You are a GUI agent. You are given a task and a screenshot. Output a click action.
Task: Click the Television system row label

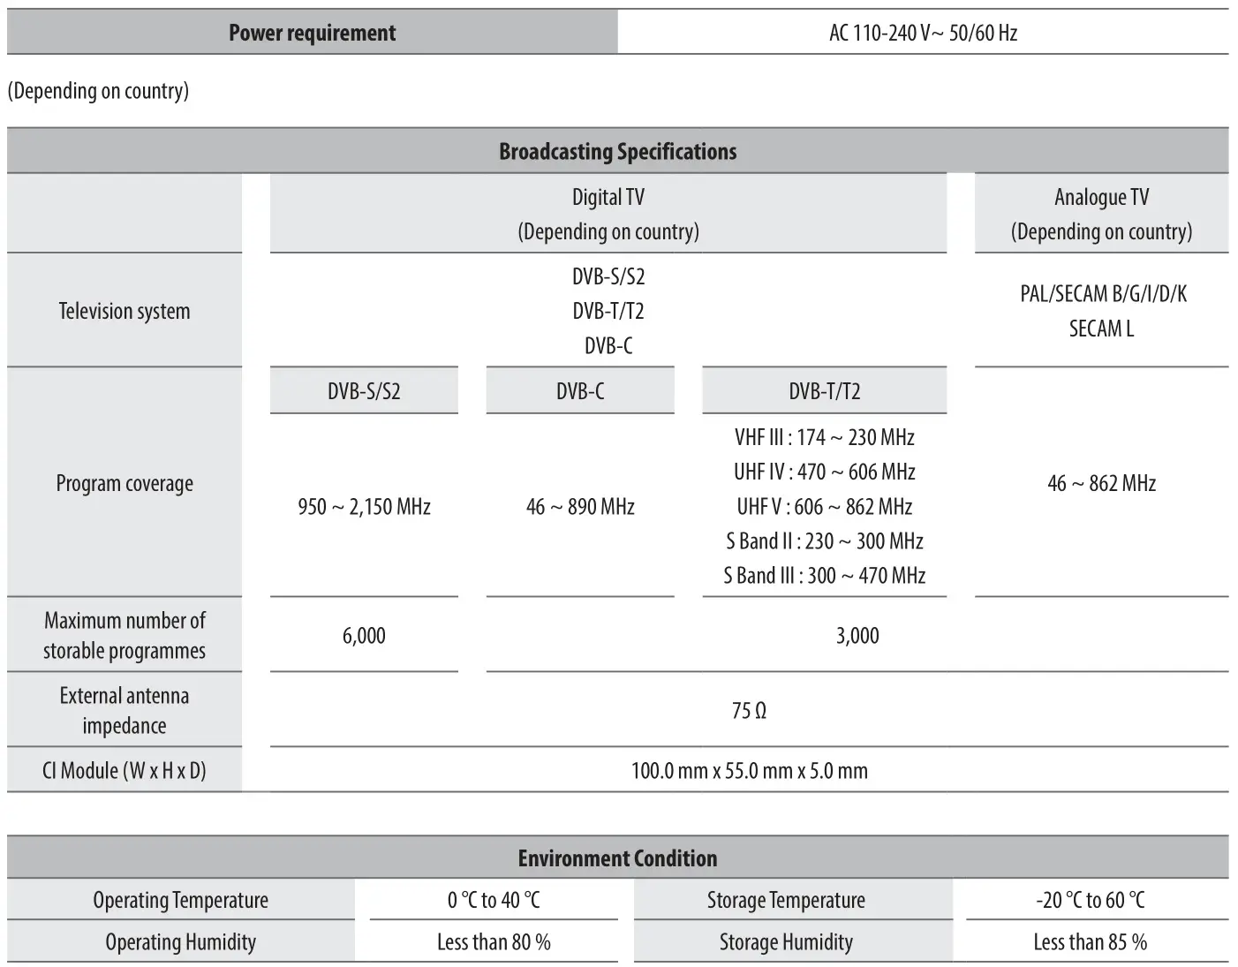(x=125, y=311)
